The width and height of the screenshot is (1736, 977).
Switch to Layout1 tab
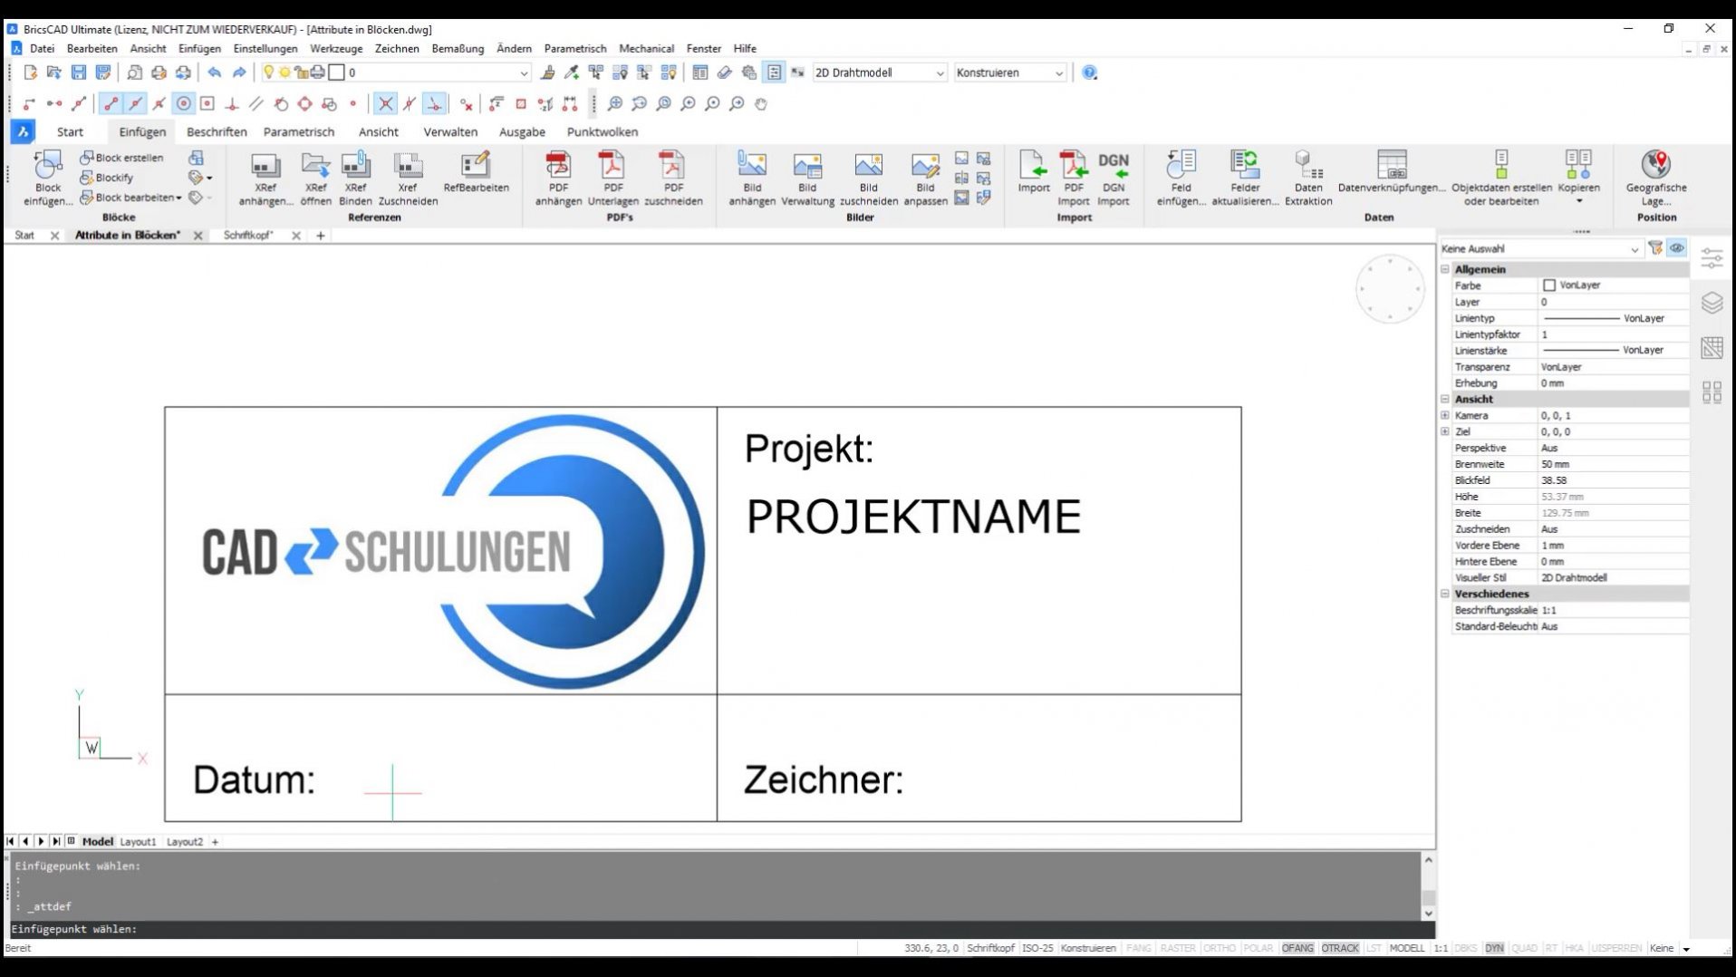coord(138,841)
